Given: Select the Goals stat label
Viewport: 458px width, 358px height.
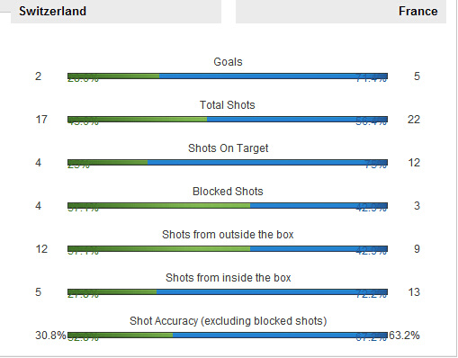Looking at the screenshot, I should click(x=228, y=62).
